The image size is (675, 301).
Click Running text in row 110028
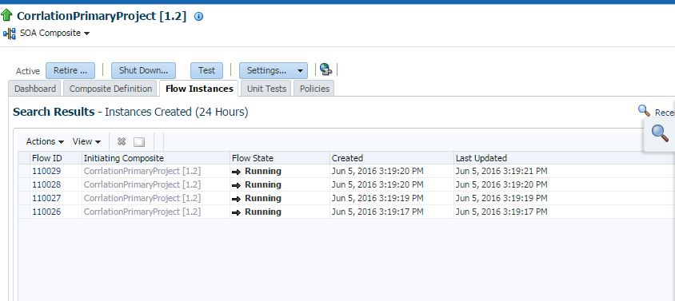coord(263,184)
